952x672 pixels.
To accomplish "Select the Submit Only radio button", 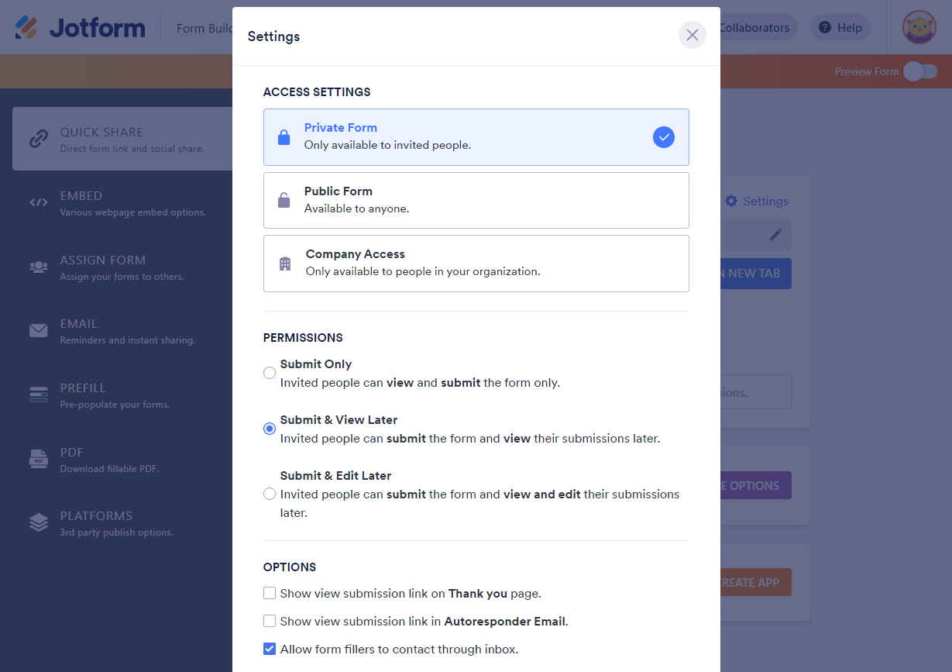I will (270, 373).
